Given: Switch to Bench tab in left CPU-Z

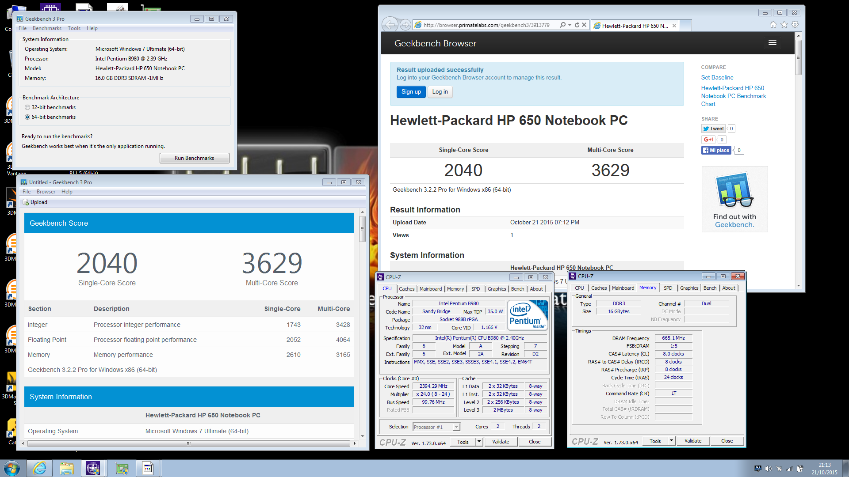Looking at the screenshot, I should pyautogui.click(x=517, y=289).
